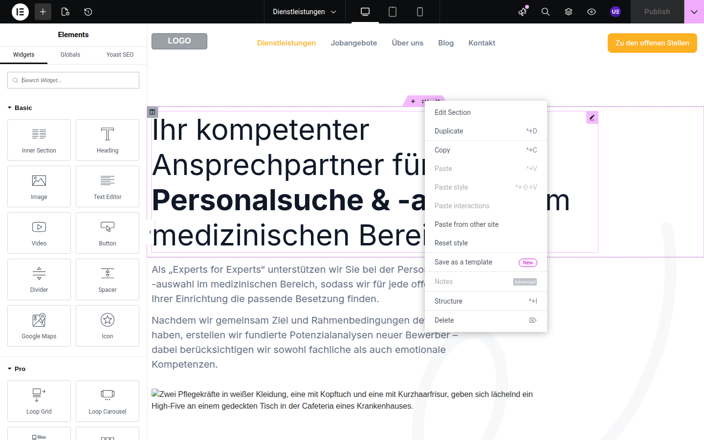
Task: Open the page settings document icon
Action: (x=66, y=12)
